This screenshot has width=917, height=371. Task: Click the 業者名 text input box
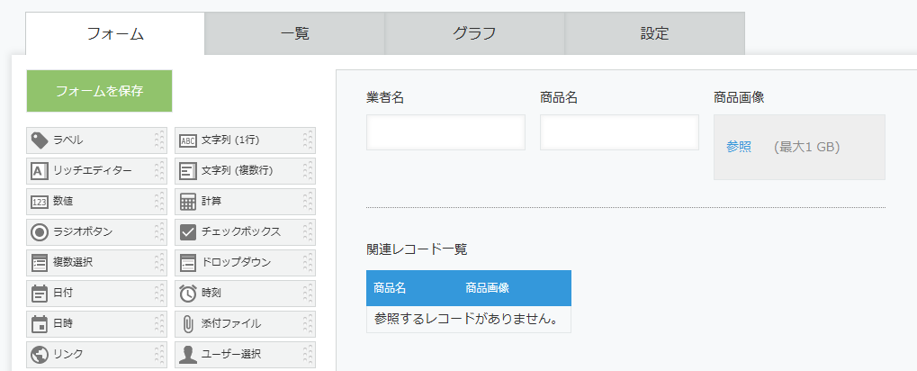pyautogui.click(x=445, y=132)
